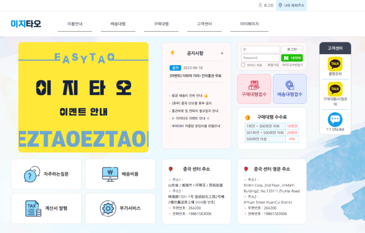The width and height of the screenshot is (365, 233).
Task: Click the user icon beside 로그인
Action: tap(260, 5)
